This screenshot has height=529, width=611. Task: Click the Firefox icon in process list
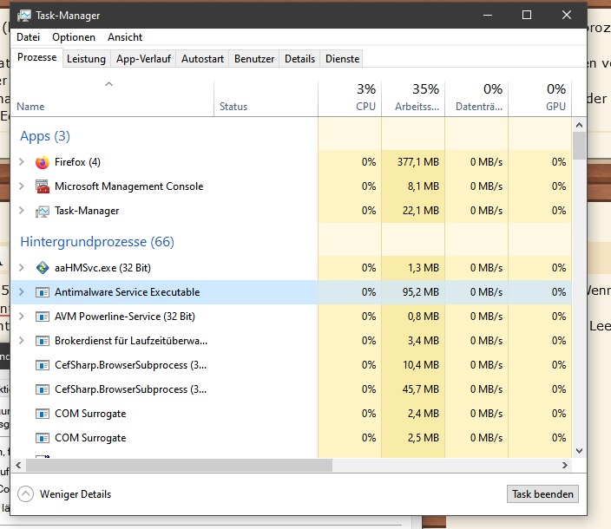tap(43, 162)
